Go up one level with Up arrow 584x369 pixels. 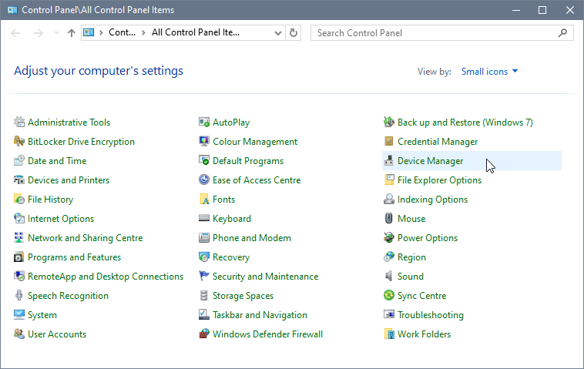tap(72, 33)
